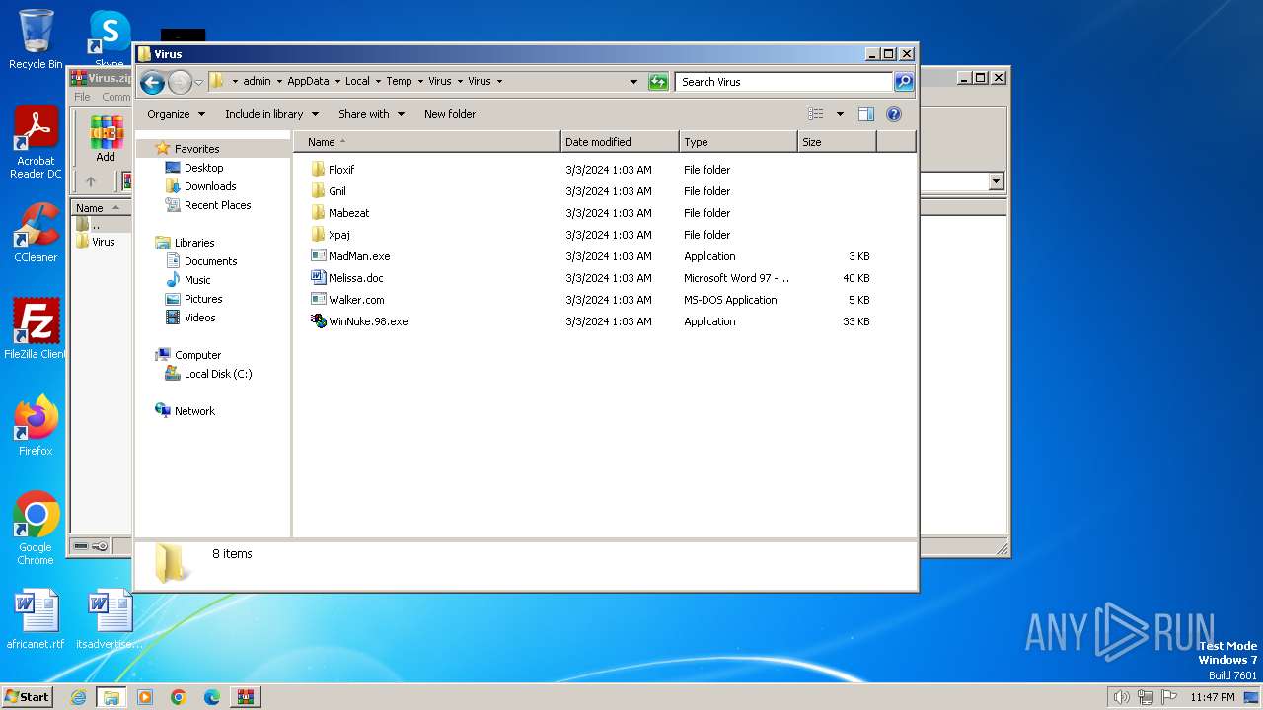The width and height of the screenshot is (1263, 710).
Task: Open the recent pages dropdown next to Forward
Action: coord(198,82)
